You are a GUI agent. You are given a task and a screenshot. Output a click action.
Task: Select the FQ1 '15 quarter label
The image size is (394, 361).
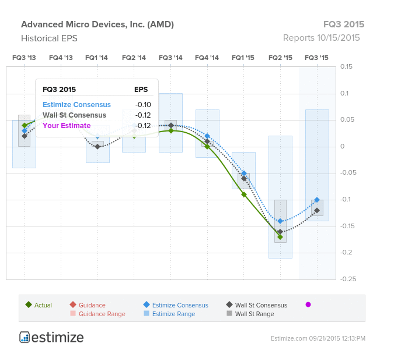coord(243,58)
